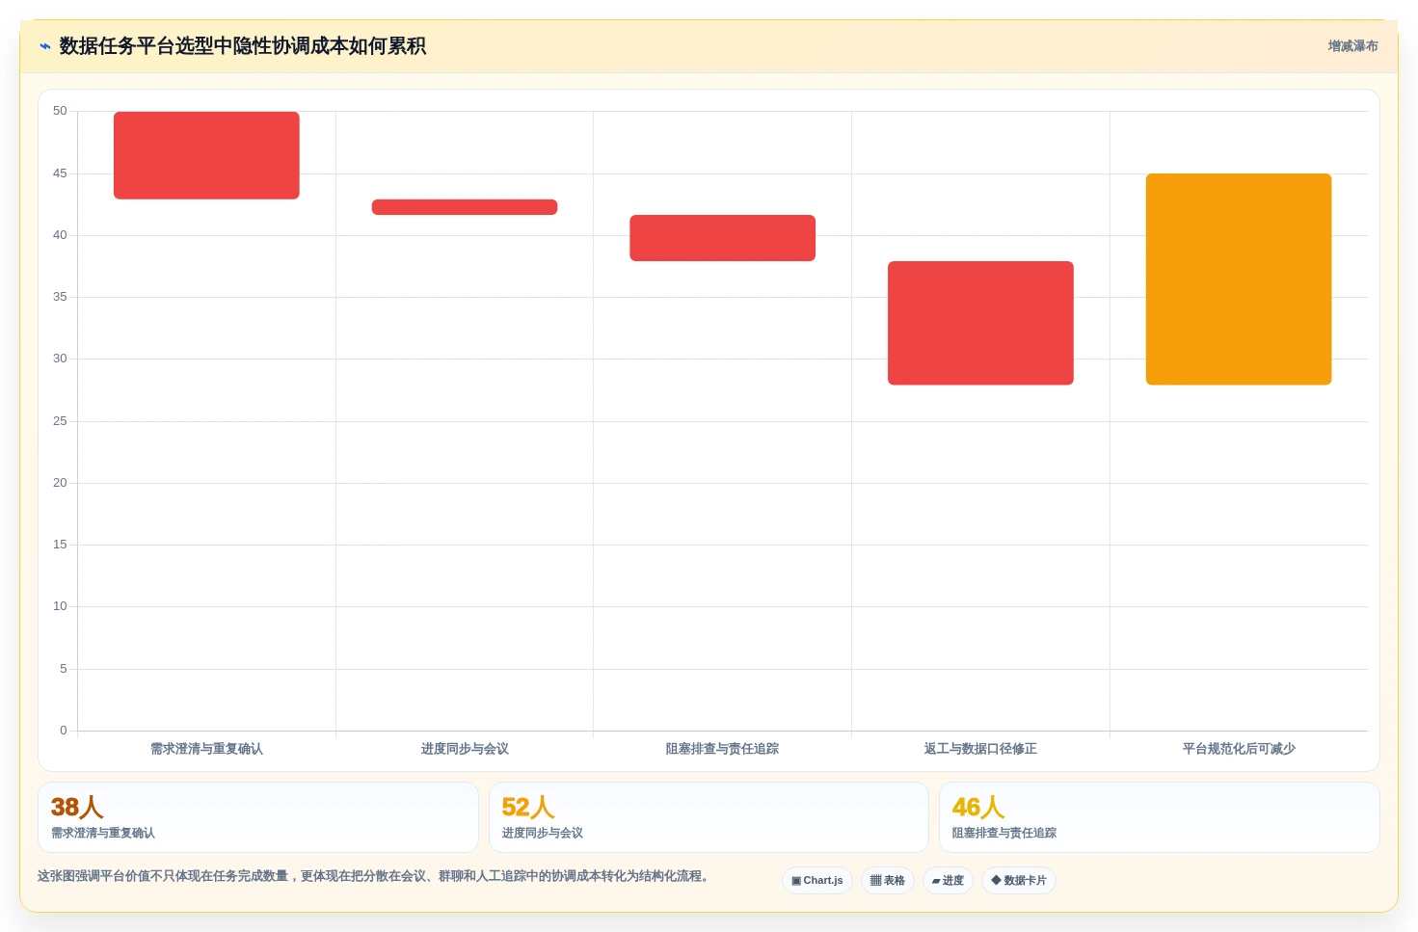Click the y-axis value 0
This screenshot has height=932, width=1418.
(x=64, y=731)
